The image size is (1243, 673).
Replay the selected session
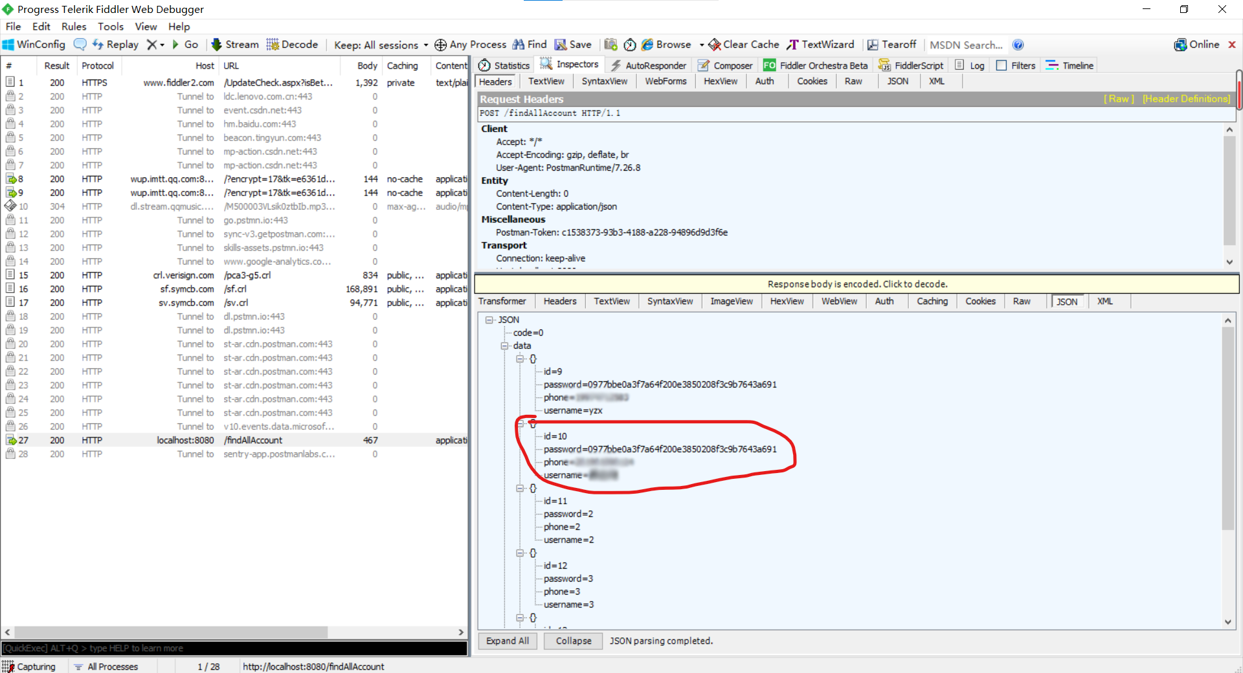tap(115, 45)
